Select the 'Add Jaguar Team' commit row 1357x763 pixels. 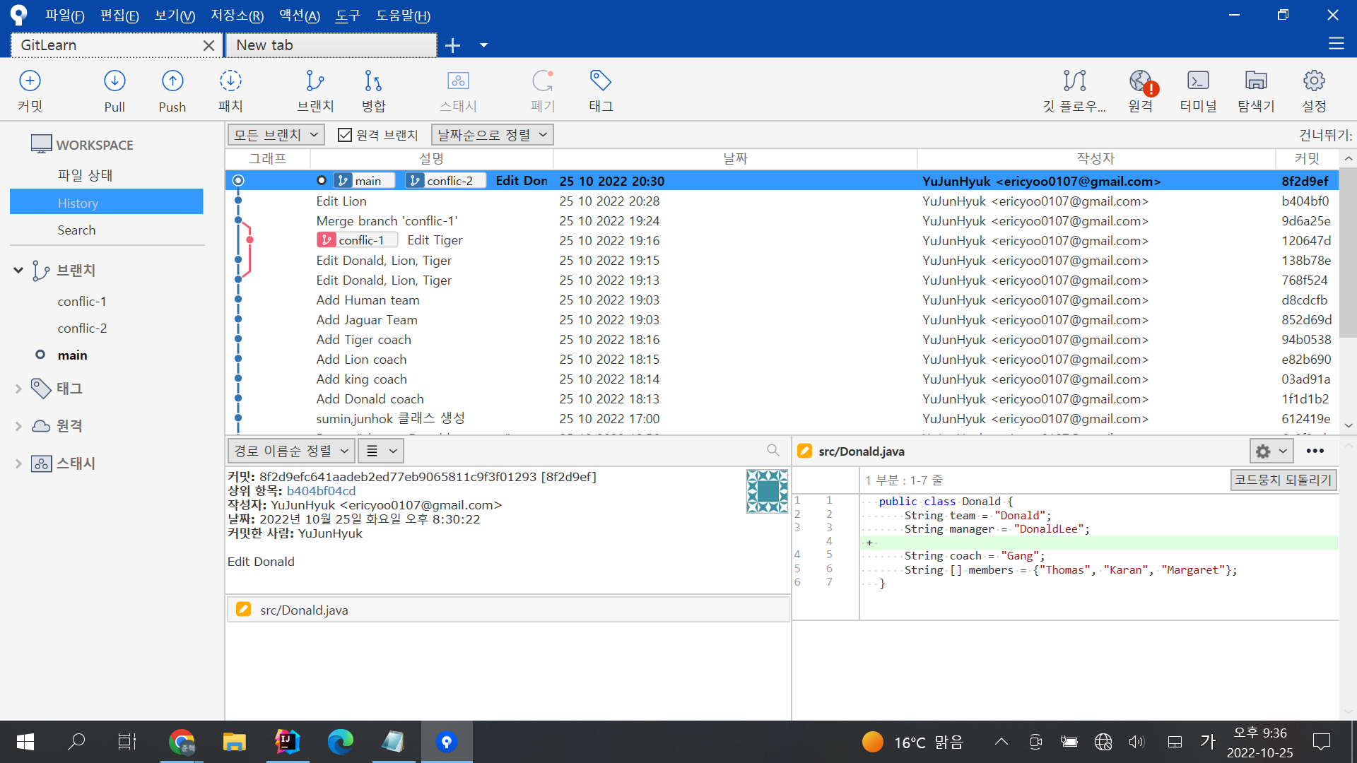(x=782, y=320)
